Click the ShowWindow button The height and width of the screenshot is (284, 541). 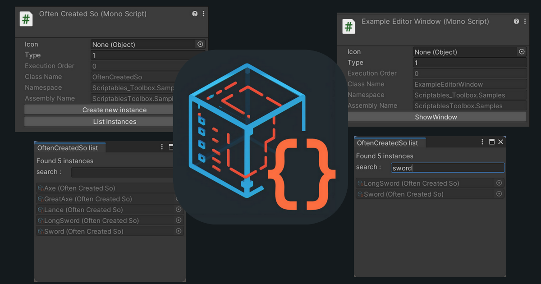[x=437, y=116]
